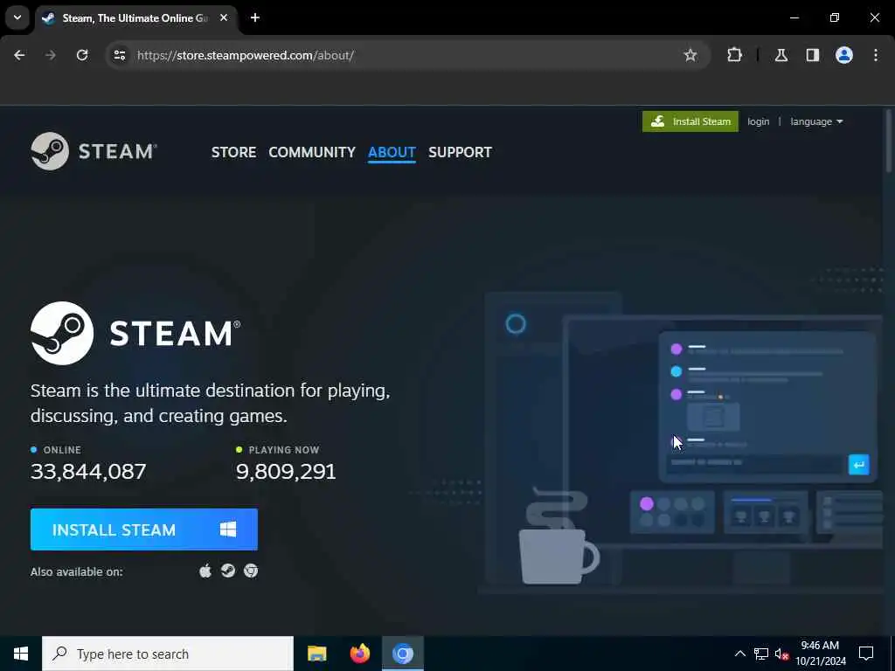This screenshot has width=895, height=671.
Task: Click the Chrome taskbar icon
Action: coord(403,654)
